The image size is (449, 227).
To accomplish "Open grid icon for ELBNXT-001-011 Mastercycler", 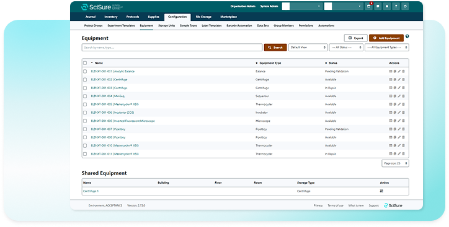I will (391, 154).
